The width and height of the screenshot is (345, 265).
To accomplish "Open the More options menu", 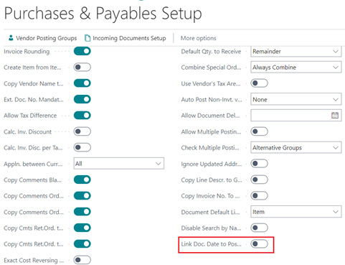I will pyautogui.click(x=198, y=38).
